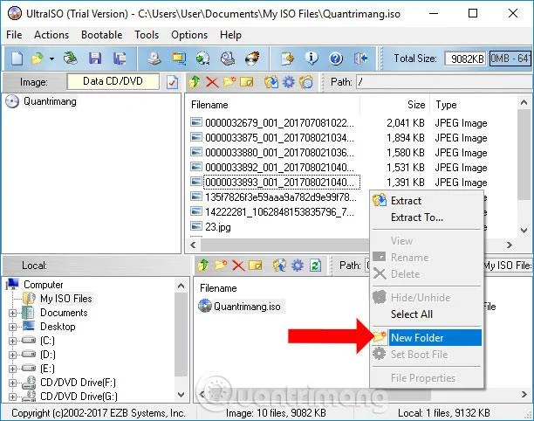Click the Save As toolbar icon
Screen dimensions: 534x421
(x=120, y=59)
